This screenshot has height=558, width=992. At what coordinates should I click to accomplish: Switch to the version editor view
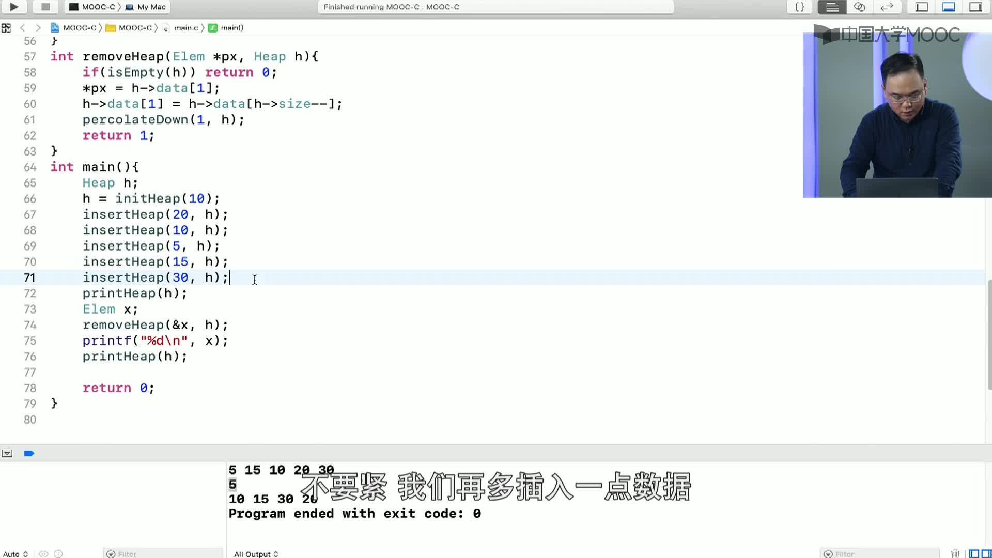(x=887, y=7)
